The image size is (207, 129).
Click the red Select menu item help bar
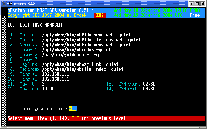pos(106,118)
